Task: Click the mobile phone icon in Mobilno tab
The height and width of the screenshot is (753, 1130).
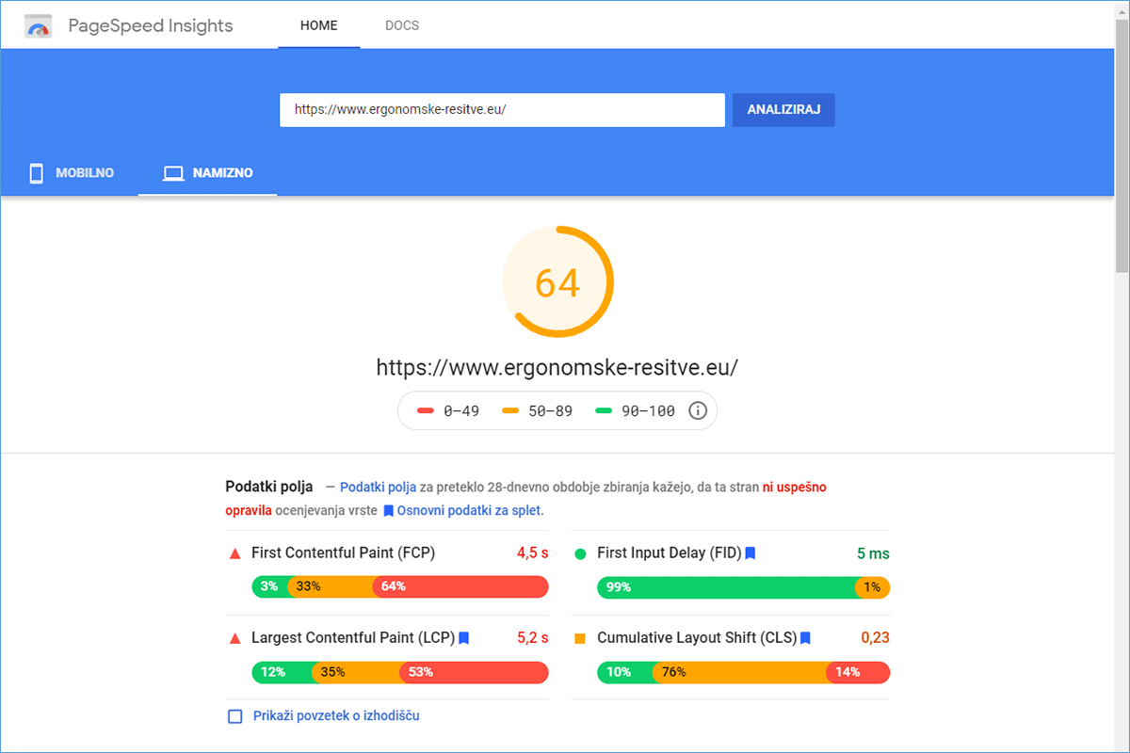Action: [37, 173]
